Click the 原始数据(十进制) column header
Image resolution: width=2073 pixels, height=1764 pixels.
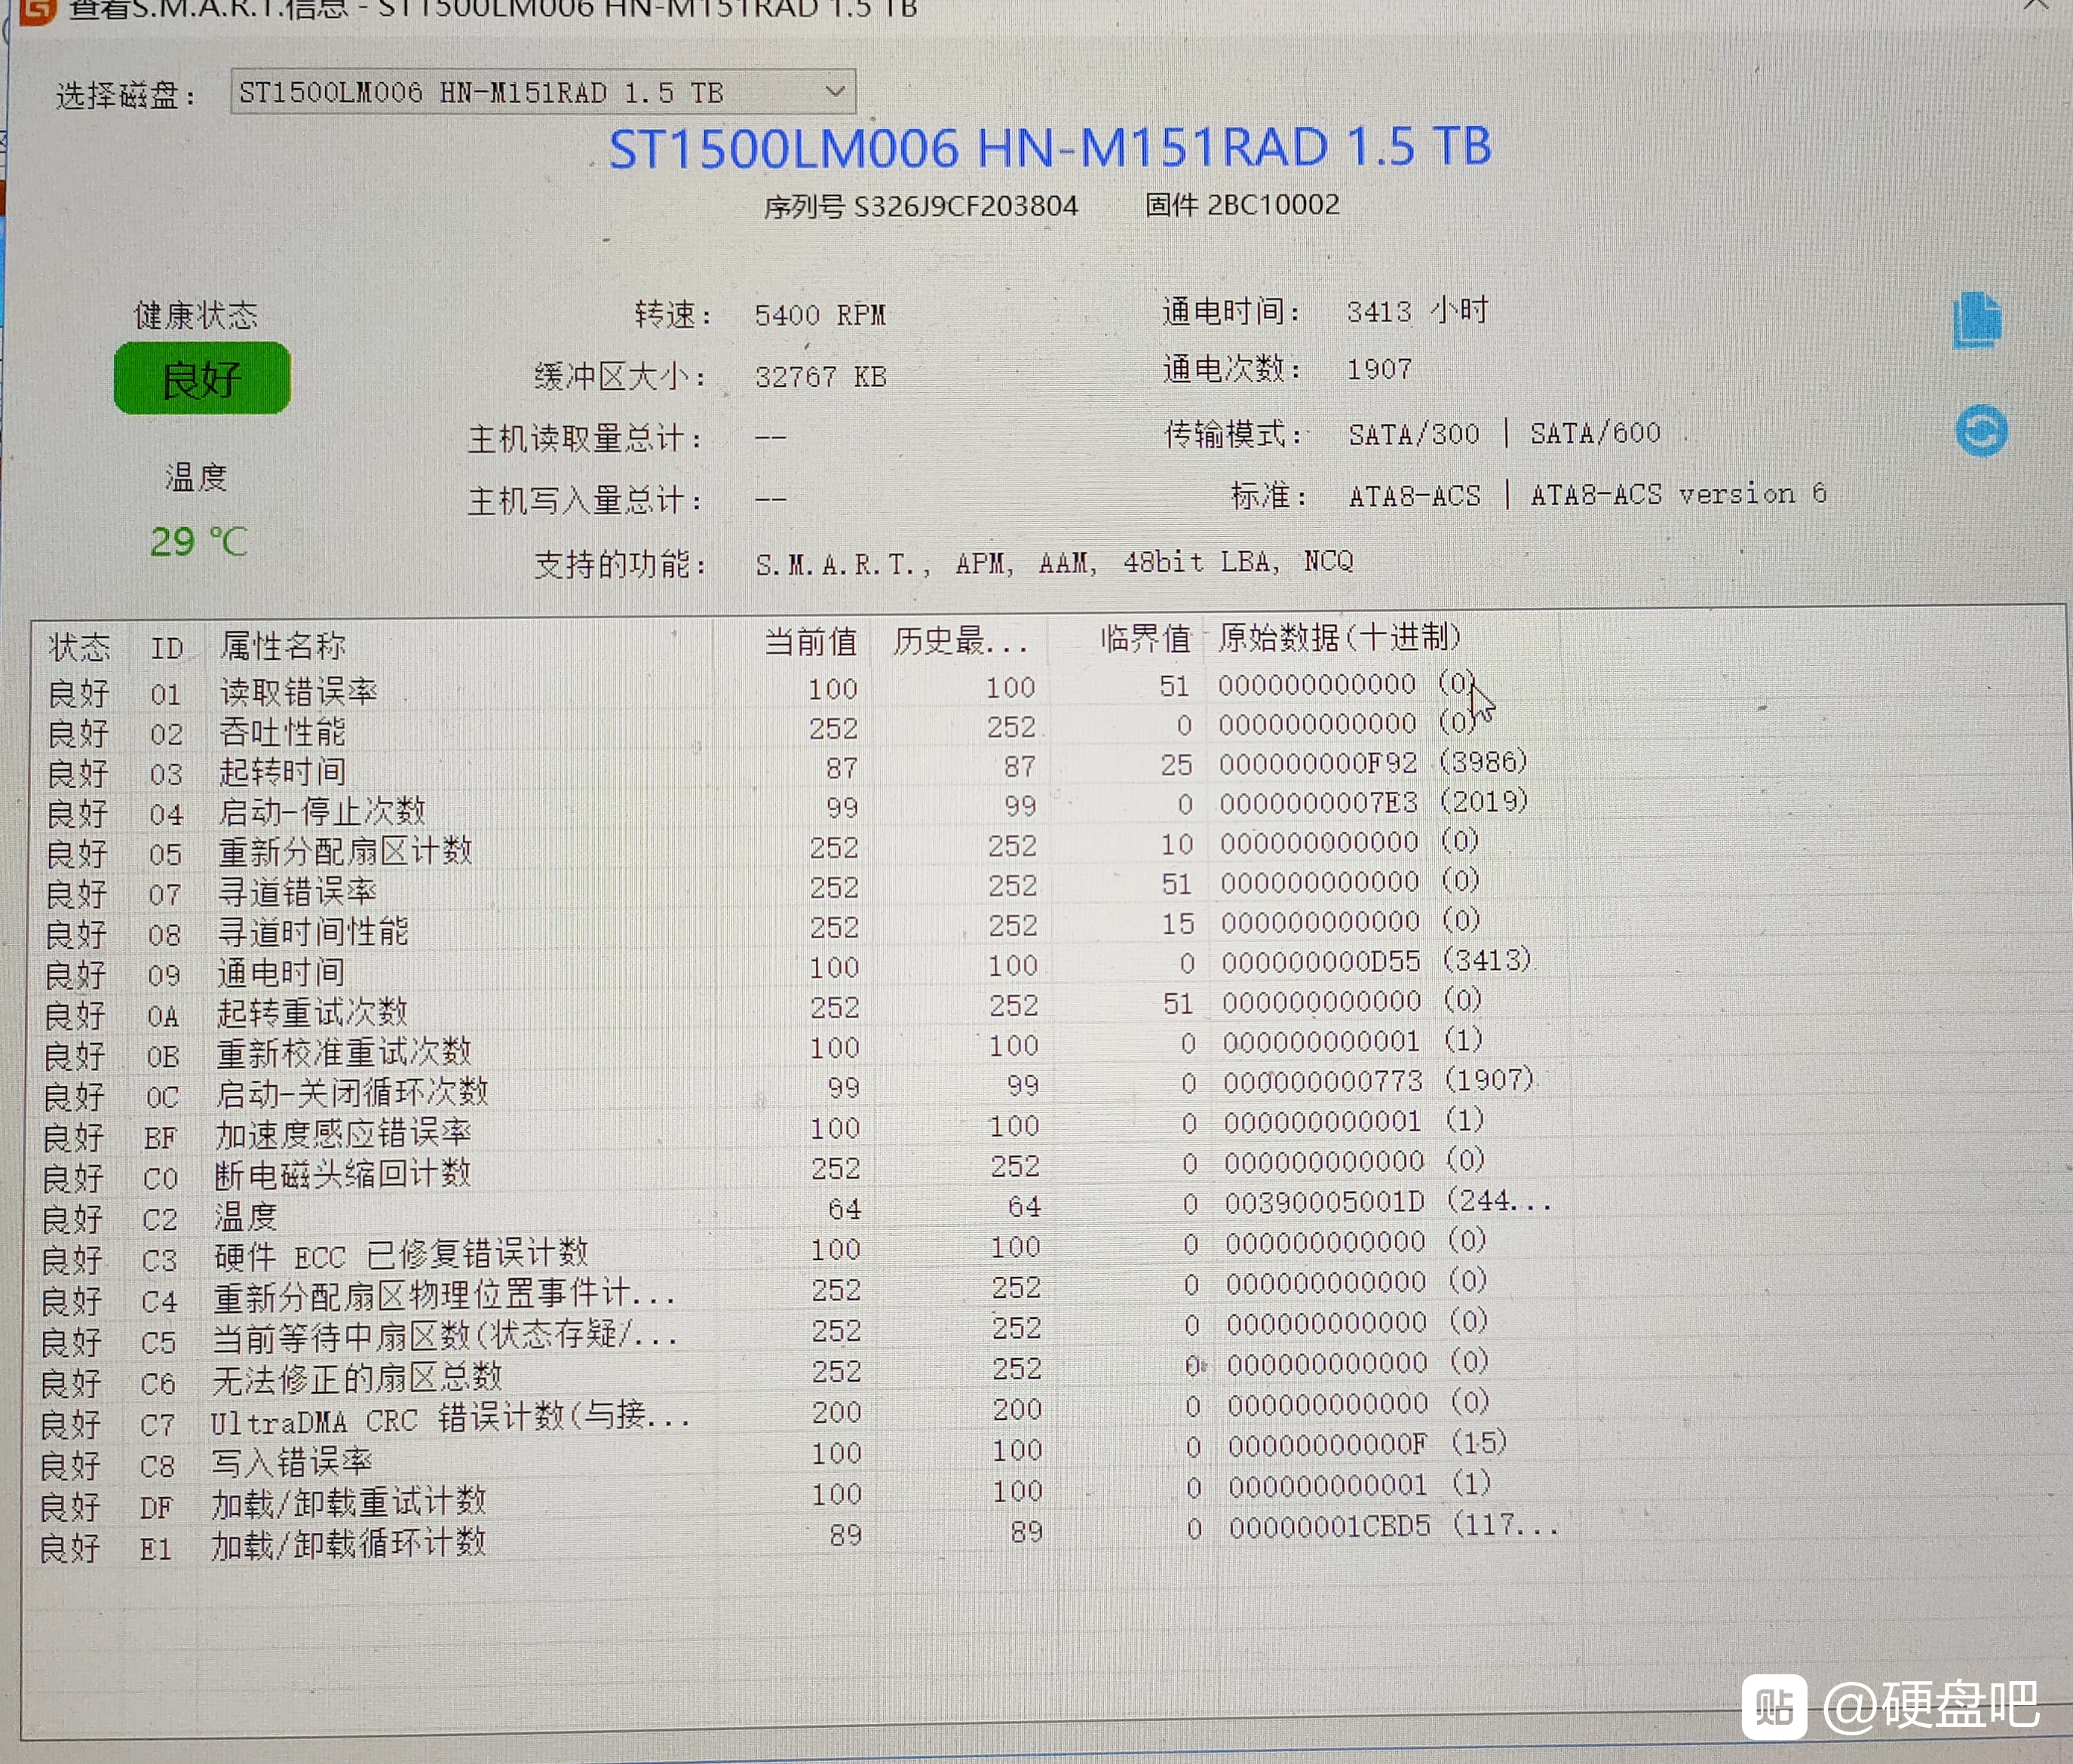1339,637
